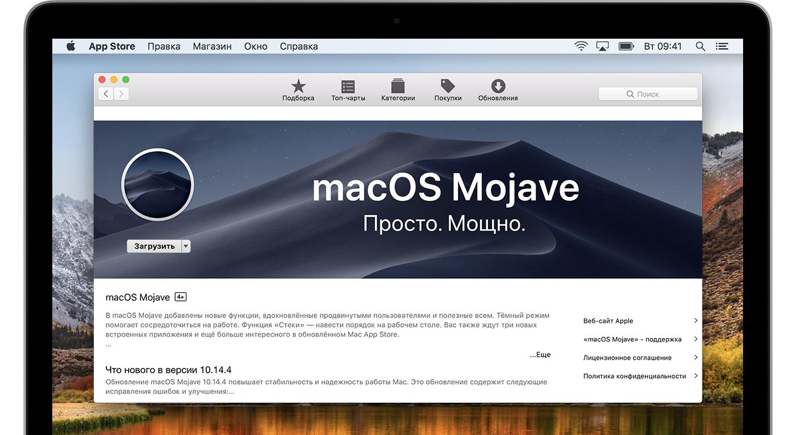Zoom the App Store window green button

125,79
